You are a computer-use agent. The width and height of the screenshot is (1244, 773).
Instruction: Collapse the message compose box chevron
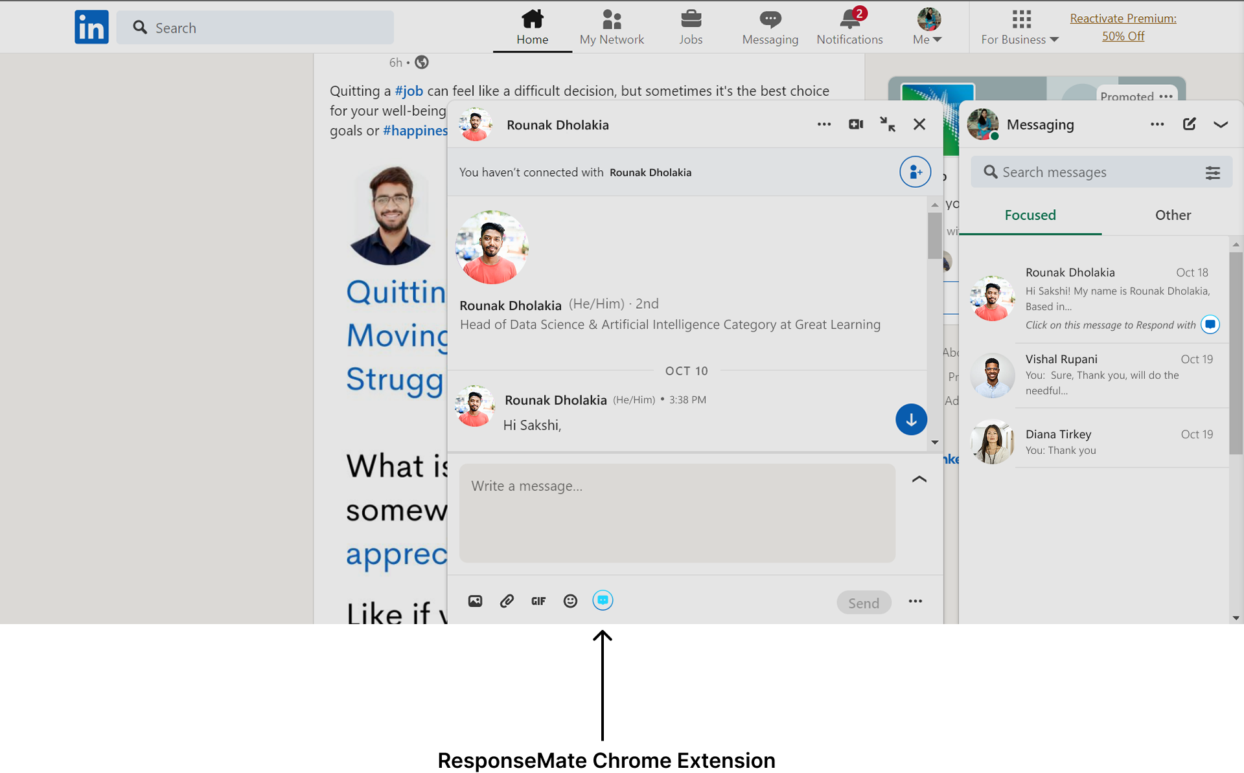click(919, 479)
